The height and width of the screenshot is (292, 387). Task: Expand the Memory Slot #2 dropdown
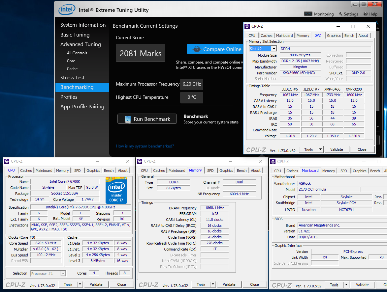[x=274, y=49]
